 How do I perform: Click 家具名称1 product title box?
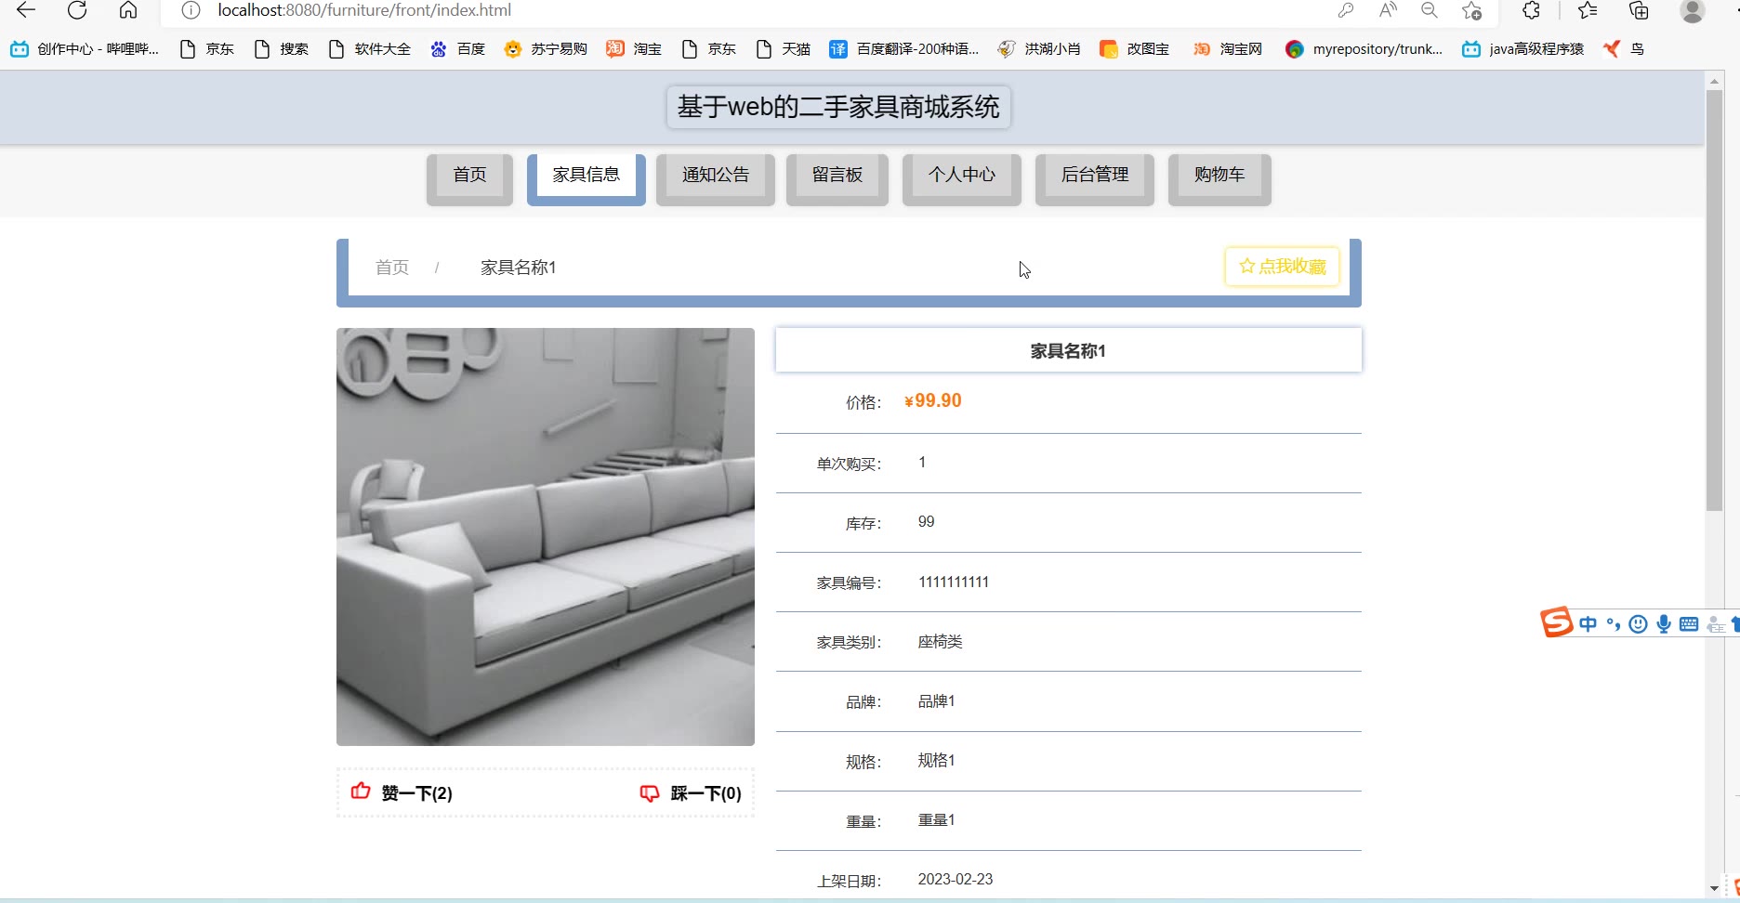pos(1069,350)
